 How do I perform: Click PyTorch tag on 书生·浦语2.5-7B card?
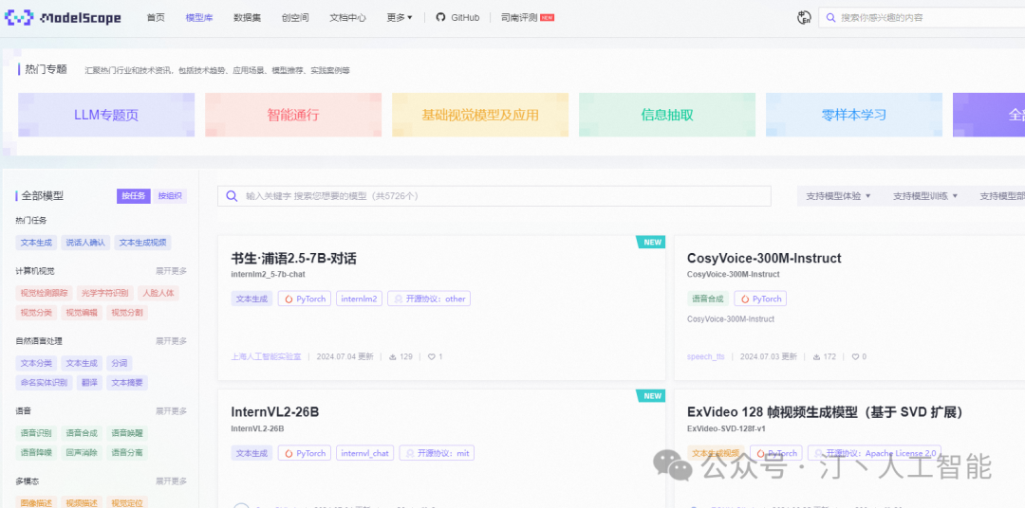(x=304, y=299)
